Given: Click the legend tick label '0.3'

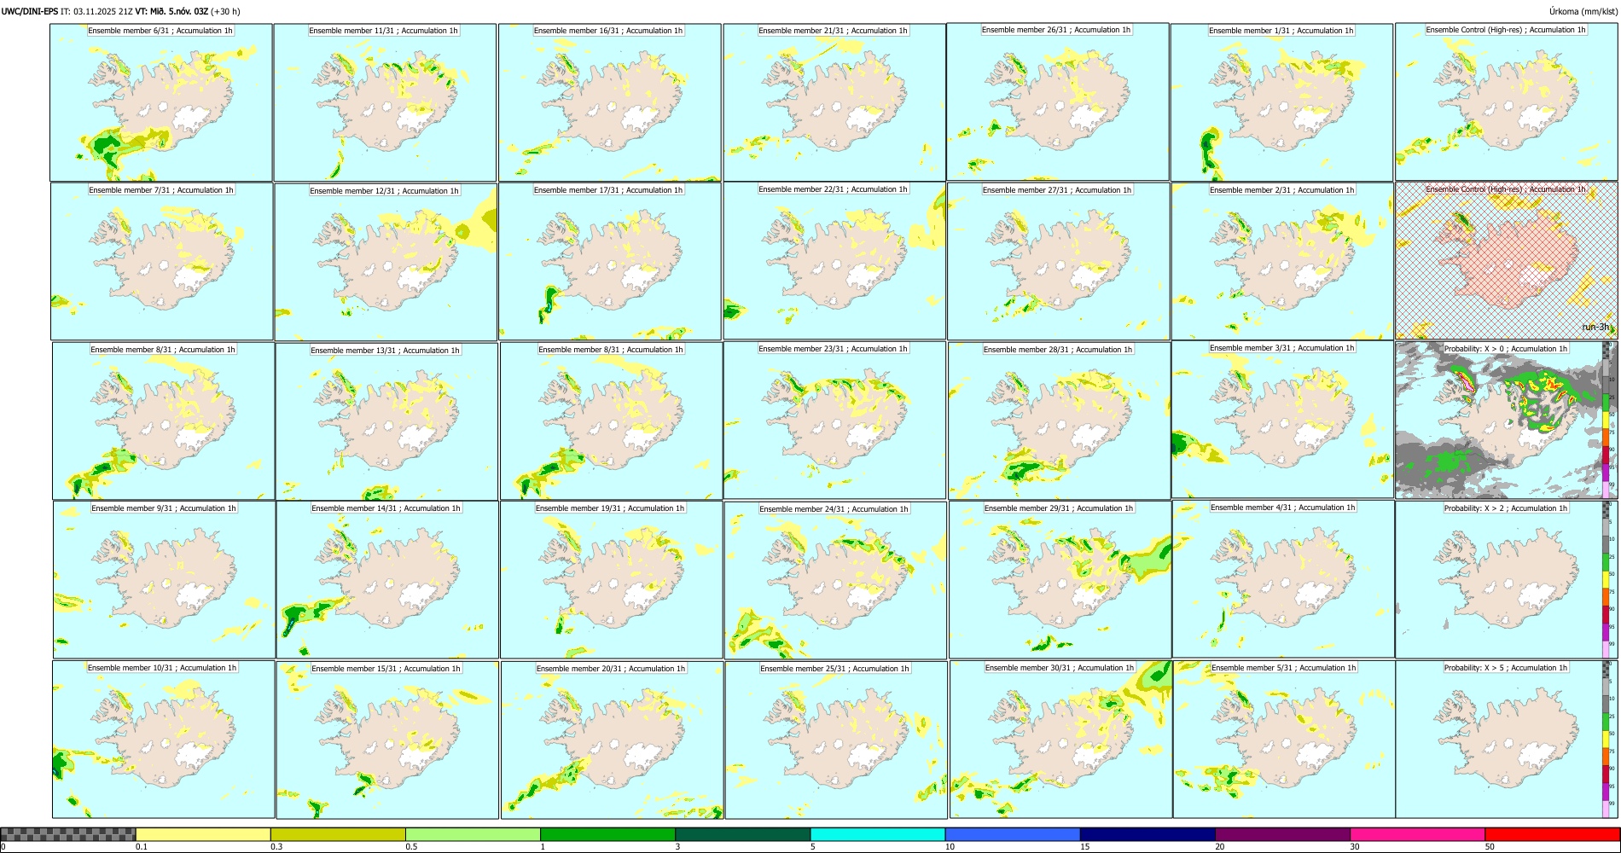Looking at the screenshot, I should (276, 847).
